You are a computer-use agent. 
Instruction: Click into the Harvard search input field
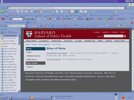coord(114,36)
